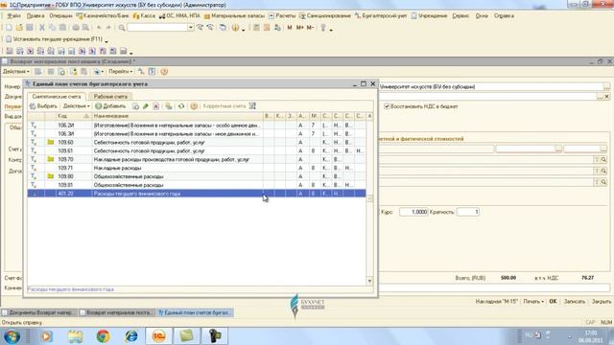614x345 pixels.
Task: Click scroll-down arrow of account list scrollbar
Action: pos(369,281)
